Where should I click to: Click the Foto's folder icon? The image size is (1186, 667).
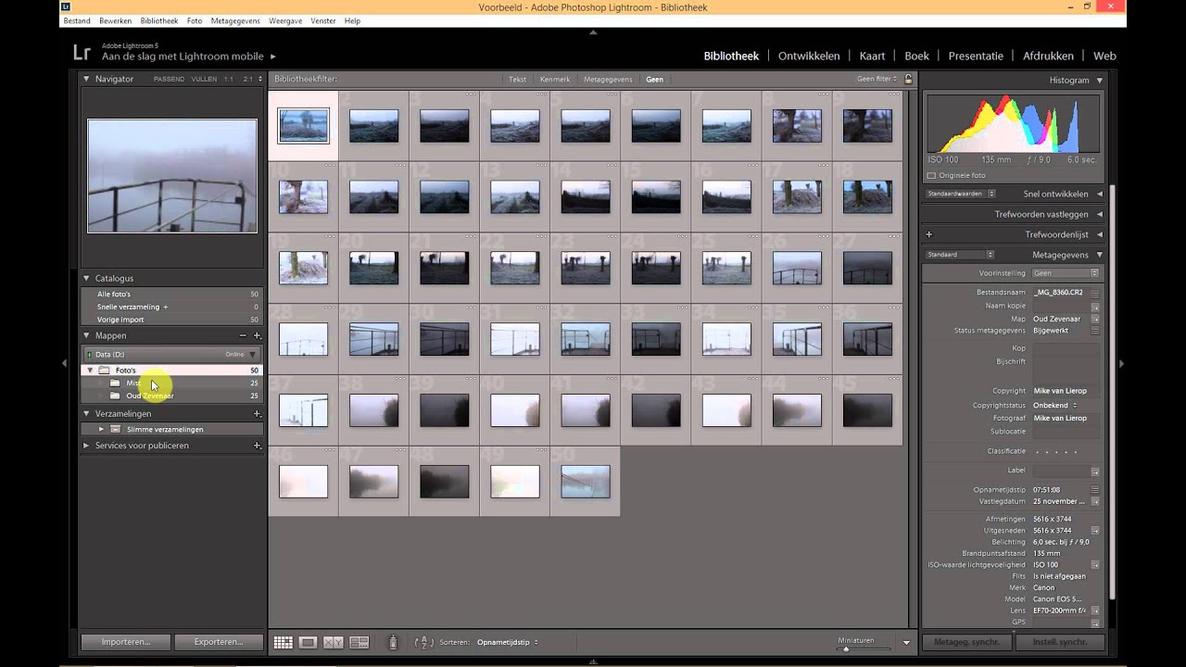[104, 371]
